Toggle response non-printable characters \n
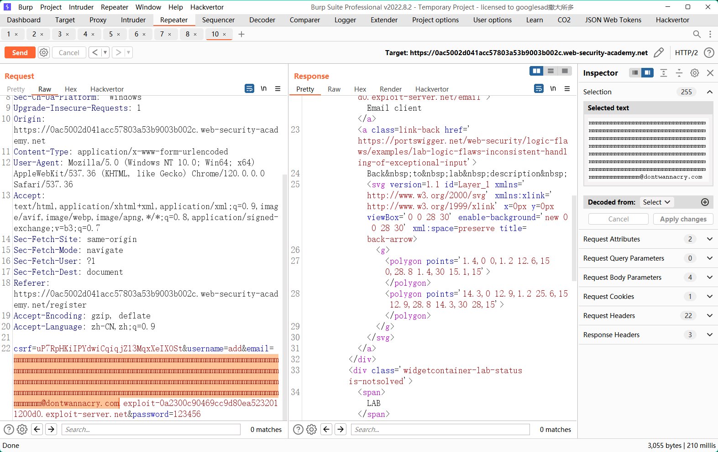Viewport: 718px width, 452px height. pos(553,88)
